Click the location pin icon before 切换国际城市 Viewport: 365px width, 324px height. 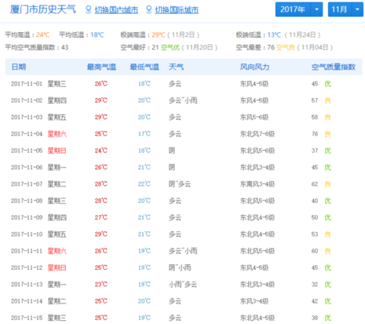click(x=149, y=10)
